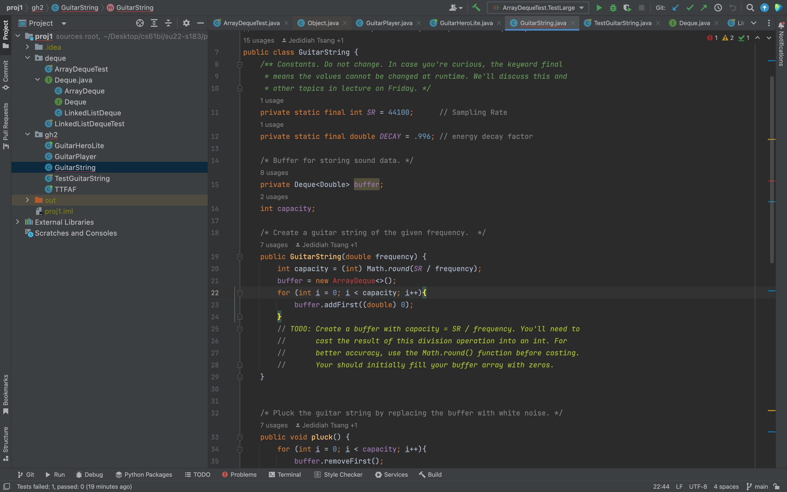Click the editor vertical scrollbar
The width and height of the screenshot is (787, 492).
[772, 169]
